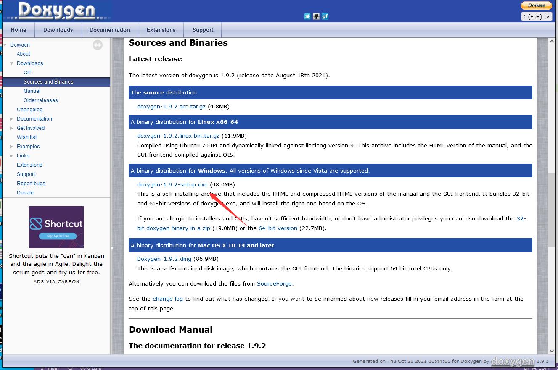
Task: Collapse the Doxygen tree root arrow
Action: pyautogui.click(x=5, y=45)
